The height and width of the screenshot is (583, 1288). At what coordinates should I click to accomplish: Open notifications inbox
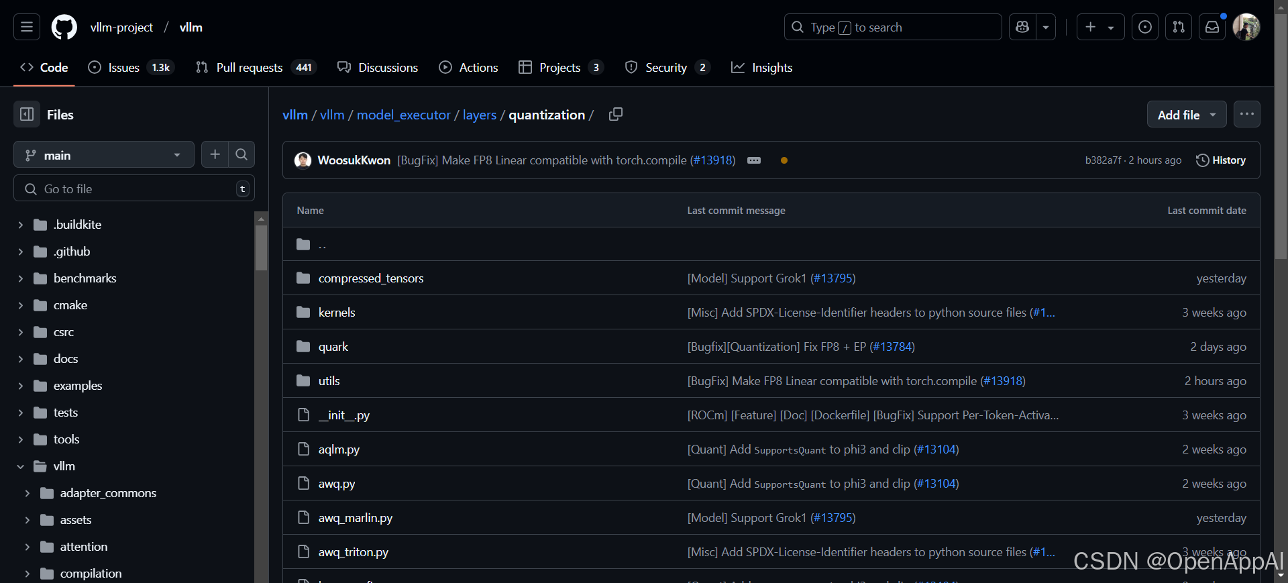[x=1212, y=27]
